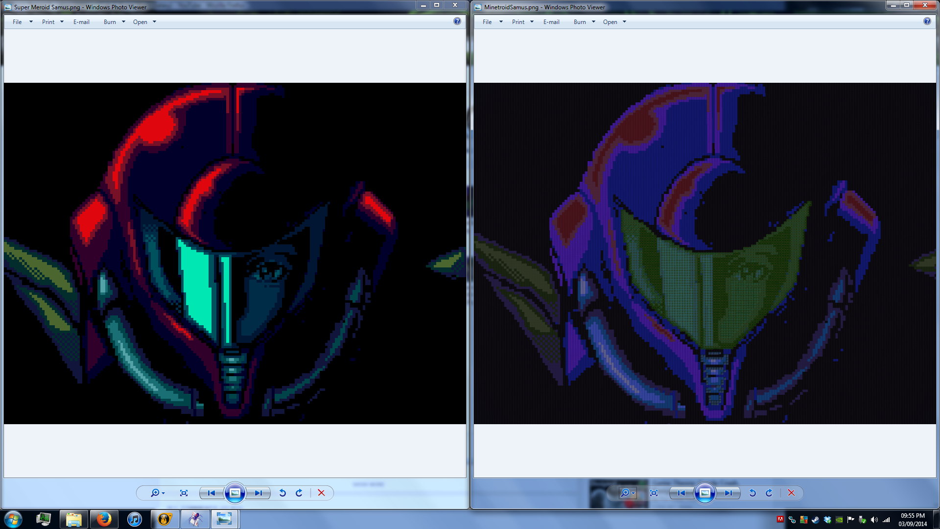Screen dimensions: 940x529
Task: Maximize the MinetroidSamus window
Action: [906, 5]
